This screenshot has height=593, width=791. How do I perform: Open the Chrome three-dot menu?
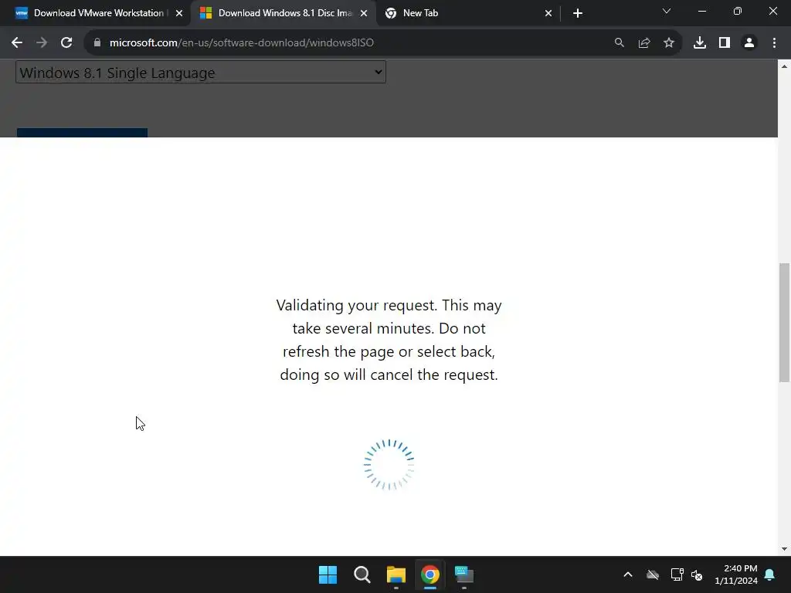[774, 43]
